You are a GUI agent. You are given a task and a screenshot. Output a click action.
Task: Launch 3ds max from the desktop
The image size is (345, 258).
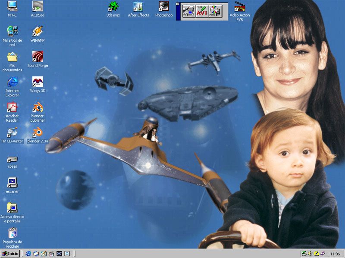point(113,9)
